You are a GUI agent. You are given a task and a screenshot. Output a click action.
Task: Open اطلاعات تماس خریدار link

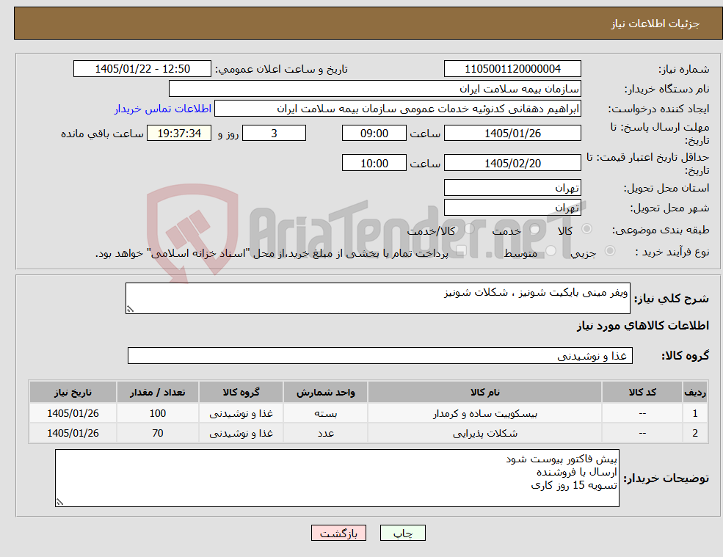[x=163, y=109]
